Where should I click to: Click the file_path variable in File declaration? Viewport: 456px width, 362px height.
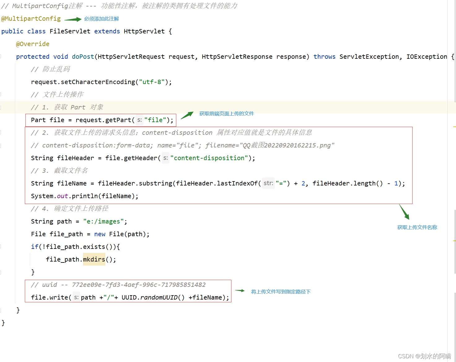pyautogui.click(x=66, y=234)
